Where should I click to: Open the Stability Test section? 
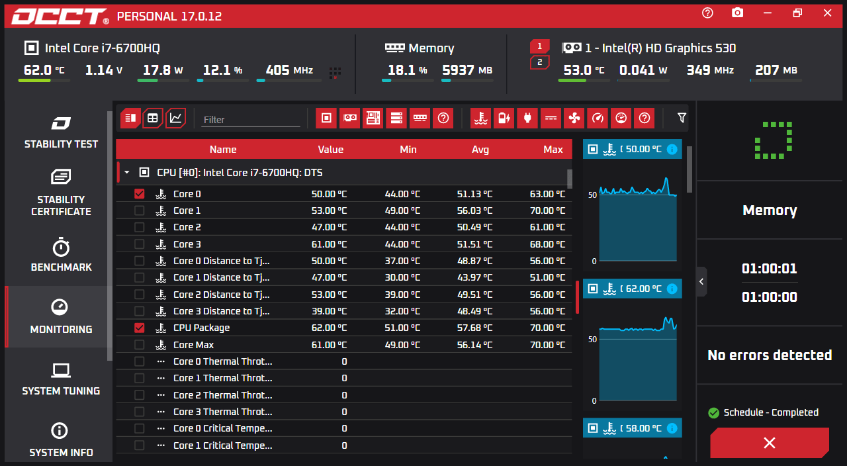pyautogui.click(x=61, y=132)
